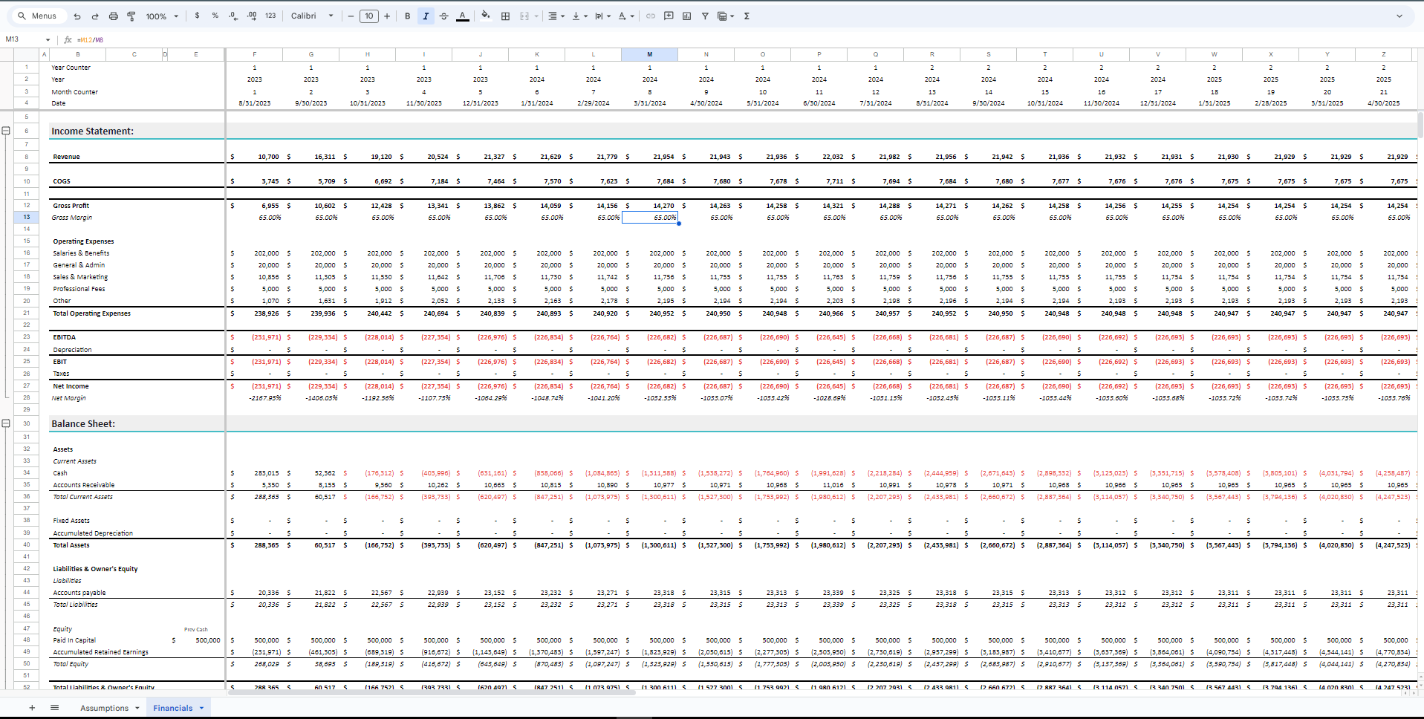The image size is (1424, 719).
Task: Click the text wrapping icon
Action: pos(599,16)
